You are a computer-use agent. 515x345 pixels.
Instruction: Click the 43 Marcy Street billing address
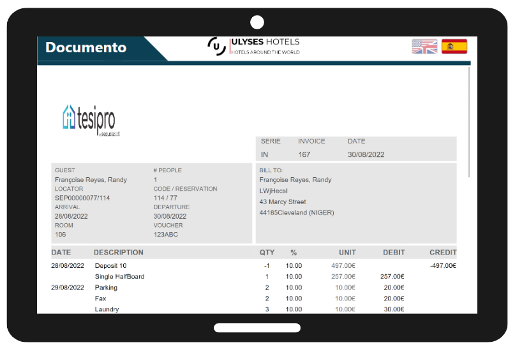click(283, 202)
